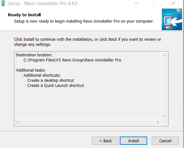Click the 'Ready to Install' heading
Image resolution: width=184 pixels, height=148 pixels.
(x=24, y=15)
